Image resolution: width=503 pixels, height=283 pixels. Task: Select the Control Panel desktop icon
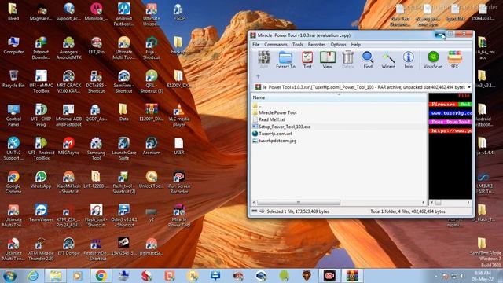pos(13,116)
